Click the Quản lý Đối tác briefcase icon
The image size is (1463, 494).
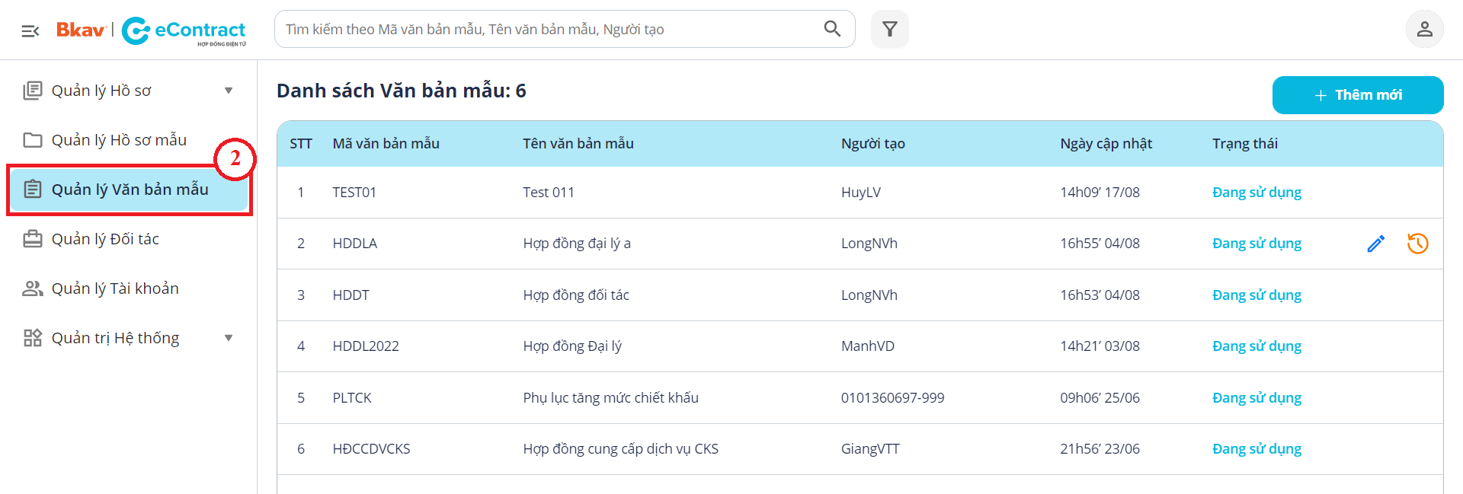click(x=32, y=239)
